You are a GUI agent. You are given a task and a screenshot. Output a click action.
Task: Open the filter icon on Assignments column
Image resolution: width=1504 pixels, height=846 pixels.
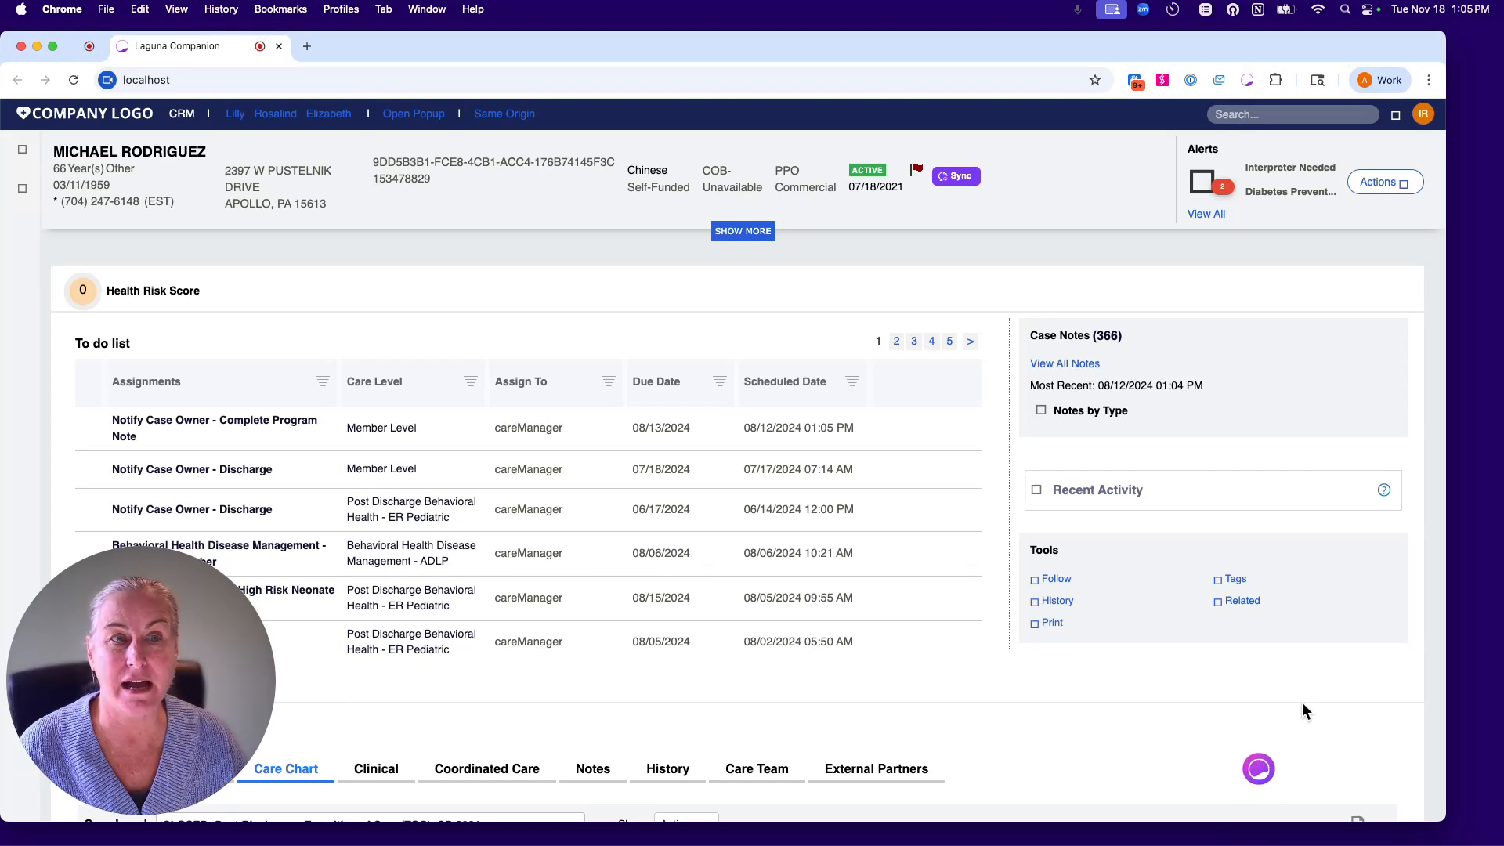click(322, 382)
